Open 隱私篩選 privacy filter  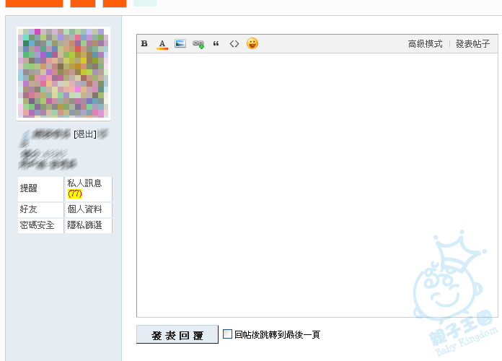click(x=84, y=226)
